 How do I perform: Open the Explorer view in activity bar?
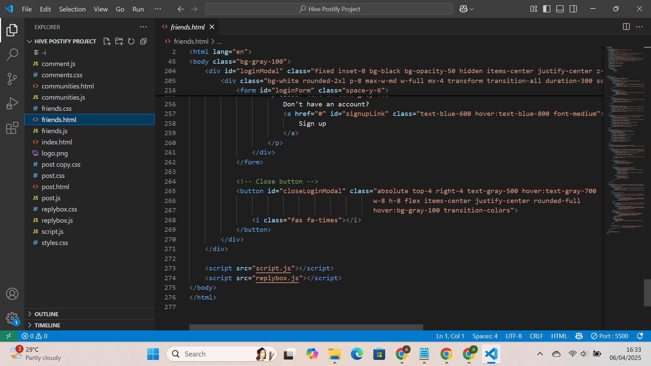[12, 30]
